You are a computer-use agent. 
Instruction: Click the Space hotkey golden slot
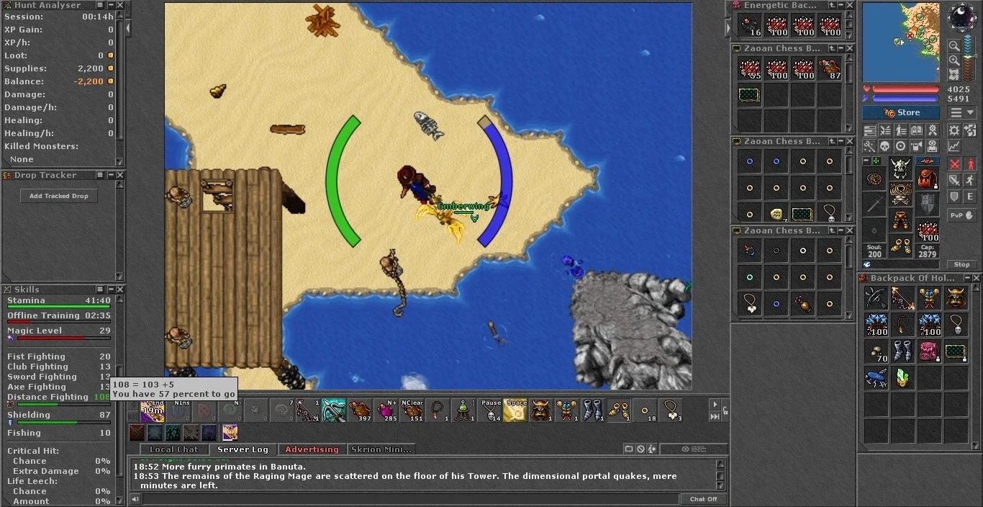515,410
